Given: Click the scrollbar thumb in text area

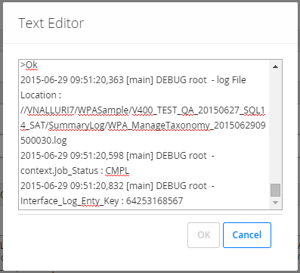Looking at the screenshot, I should click(x=275, y=190).
